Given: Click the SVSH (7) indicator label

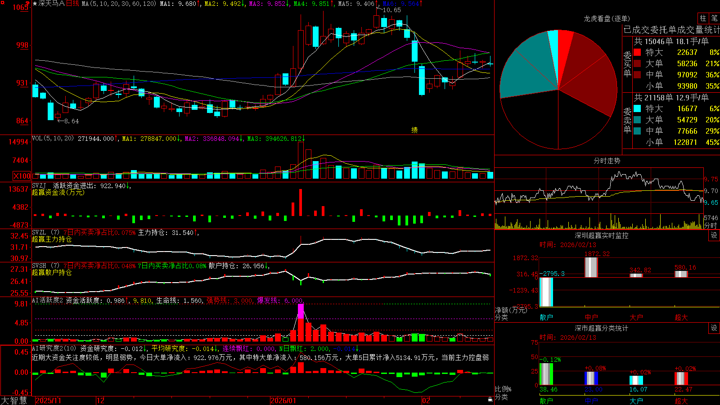Looking at the screenshot, I should click(x=45, y=266).
